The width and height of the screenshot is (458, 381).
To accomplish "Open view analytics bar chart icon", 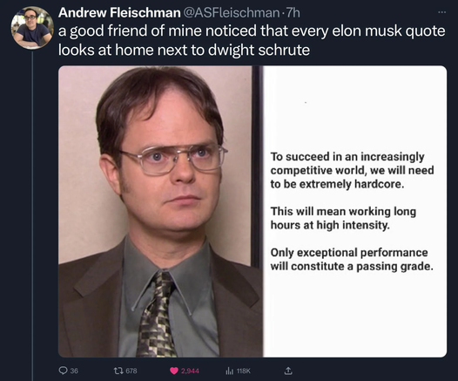I will click(x=229, y=371).
